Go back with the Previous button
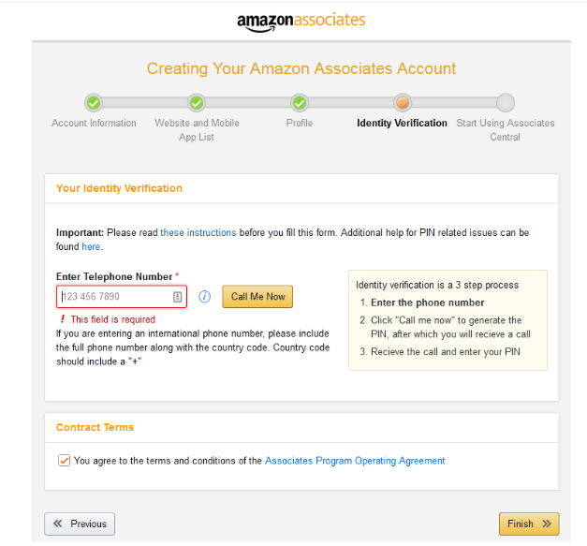Viewport: 587px width, 546px height. [x=80, y=524]
